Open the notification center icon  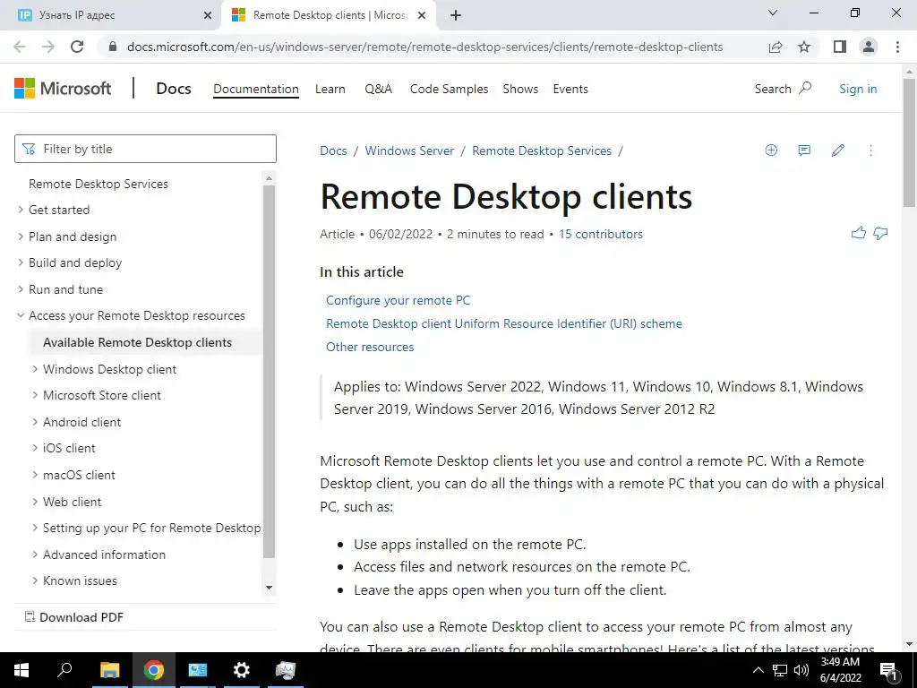click(889, 671)
